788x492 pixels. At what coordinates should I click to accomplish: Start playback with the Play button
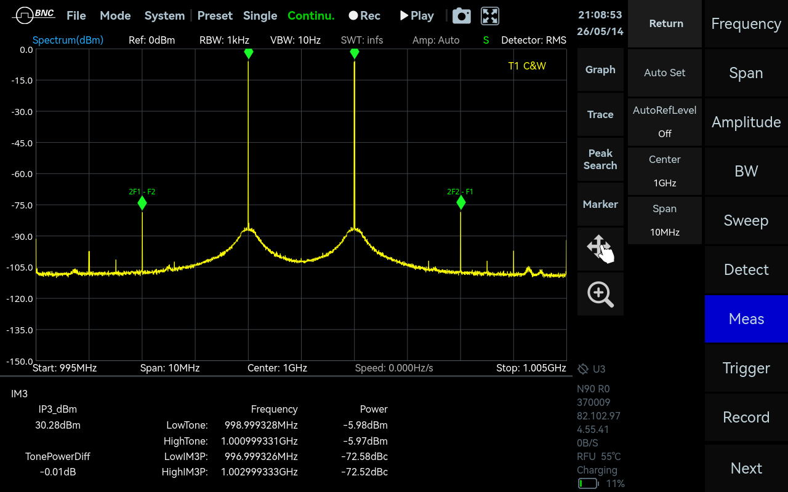point(417,16)
